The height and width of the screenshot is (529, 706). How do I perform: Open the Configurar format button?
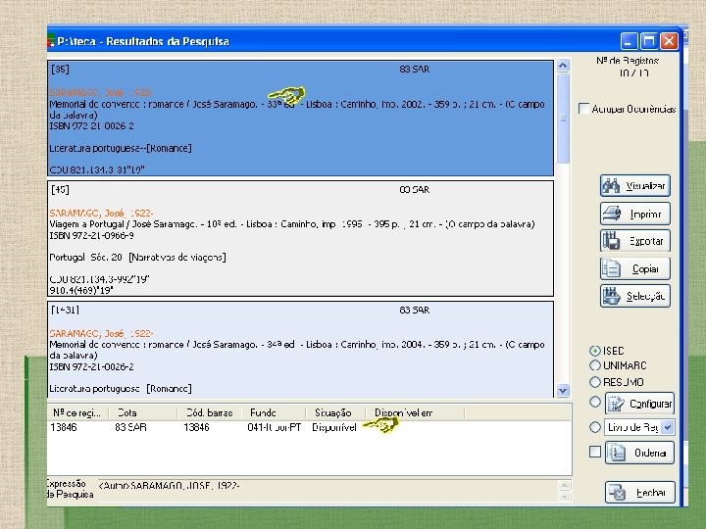[x=639, y=404]
